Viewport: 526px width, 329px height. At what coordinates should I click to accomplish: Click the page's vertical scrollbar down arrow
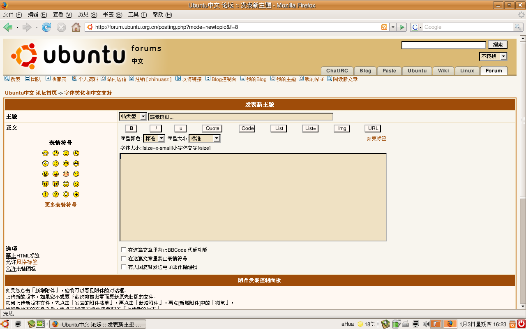pos(523,306)
